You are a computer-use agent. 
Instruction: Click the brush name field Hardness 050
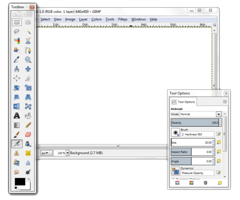coord(197,134)
